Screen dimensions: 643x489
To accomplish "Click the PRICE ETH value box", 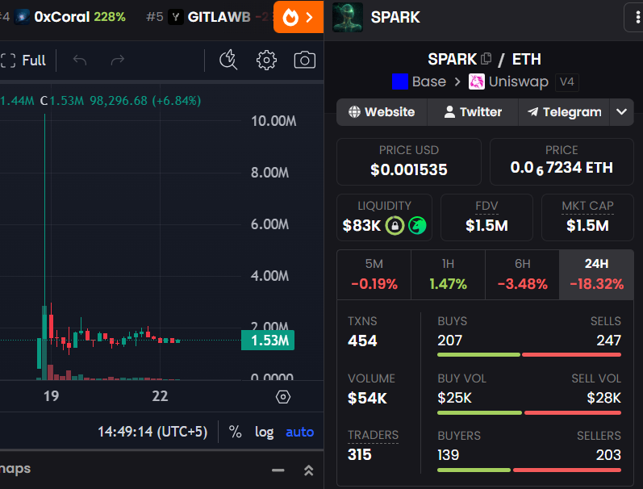I will 562,161.
